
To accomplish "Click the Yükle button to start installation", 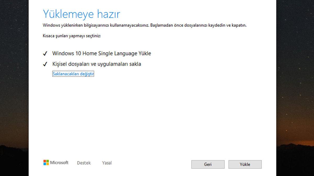I will (245, 164).
